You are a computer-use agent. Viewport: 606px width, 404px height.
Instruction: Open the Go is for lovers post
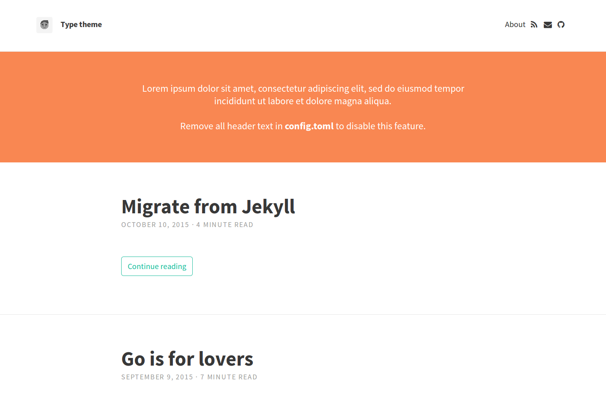tap(187, 359)
